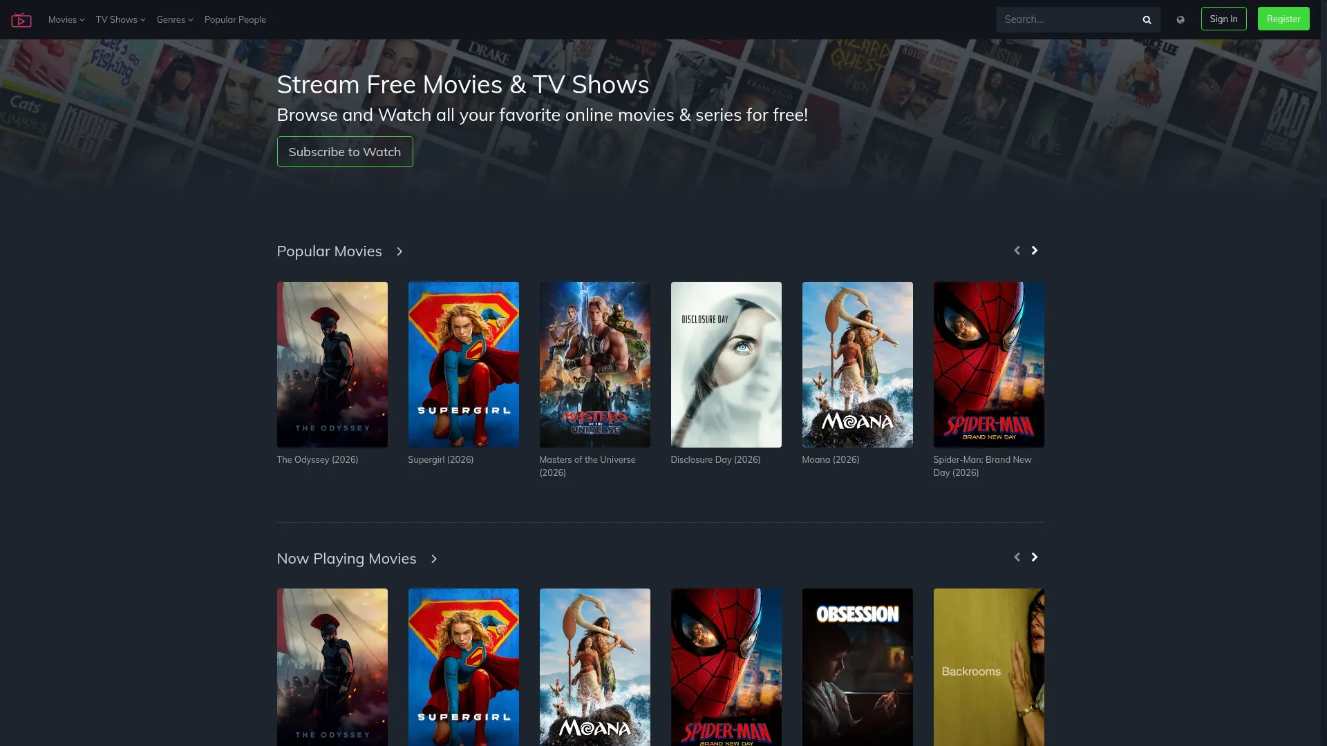The image size is (1327, 746).
Task: Click 'Masters of the Universe (2026)' title
Action: (587, 466)
